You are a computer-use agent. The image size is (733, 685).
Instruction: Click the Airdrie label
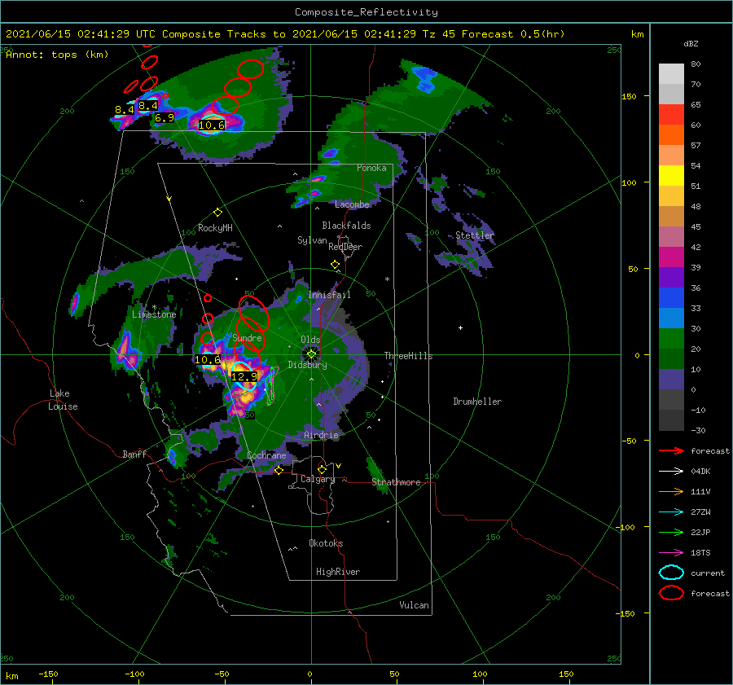point(321,435)
